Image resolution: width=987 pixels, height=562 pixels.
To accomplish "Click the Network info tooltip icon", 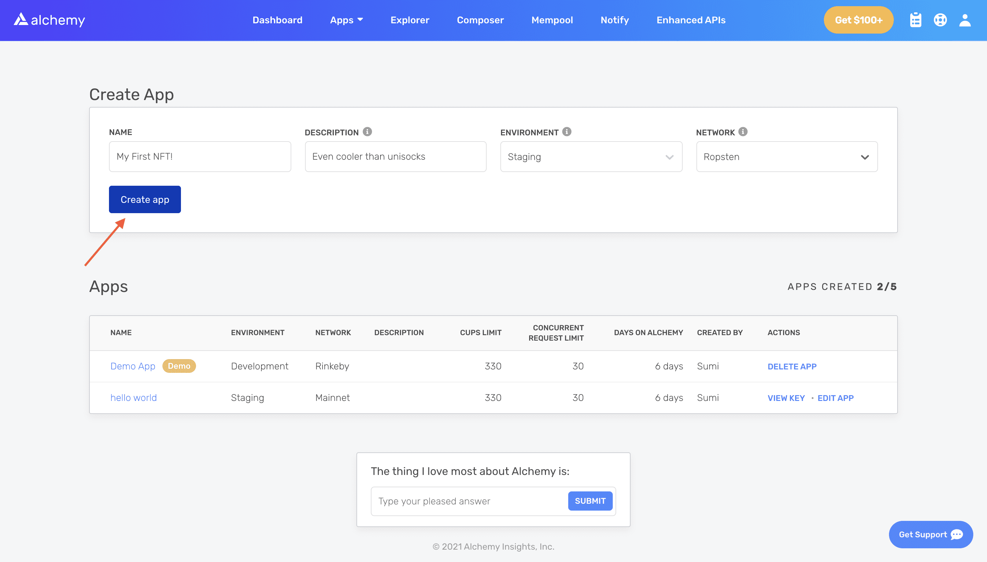I will pyautogui.click(x=742, y=131).
